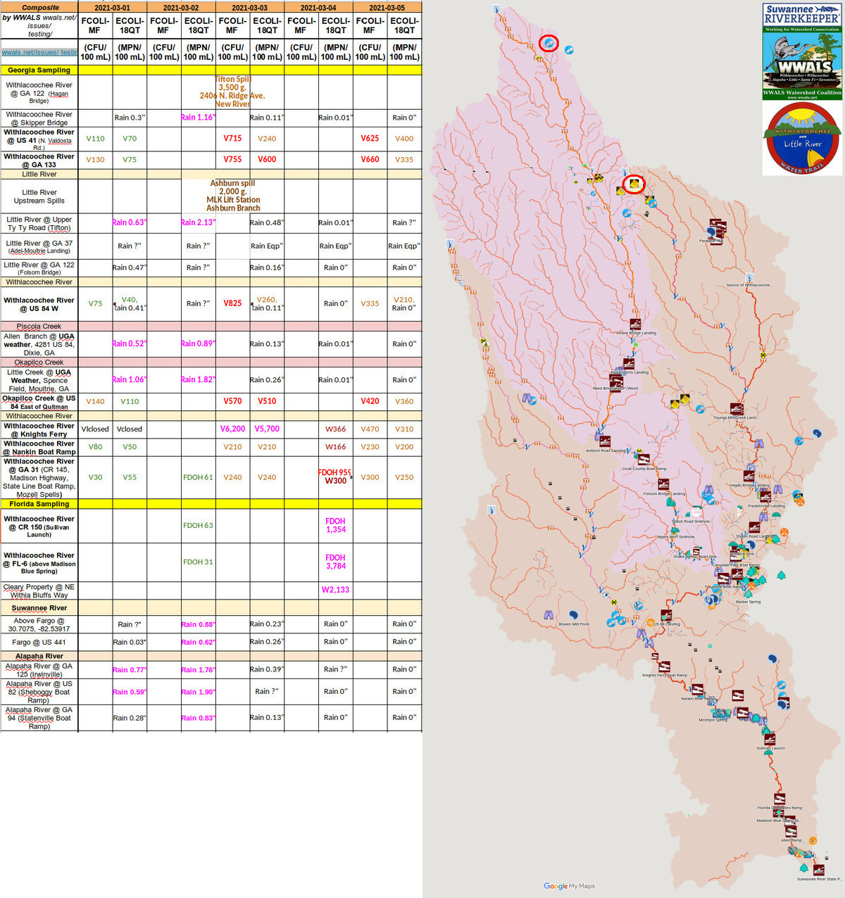
Task: Click the FDOH 1,354 cell
Action: [x=336, y=526]
